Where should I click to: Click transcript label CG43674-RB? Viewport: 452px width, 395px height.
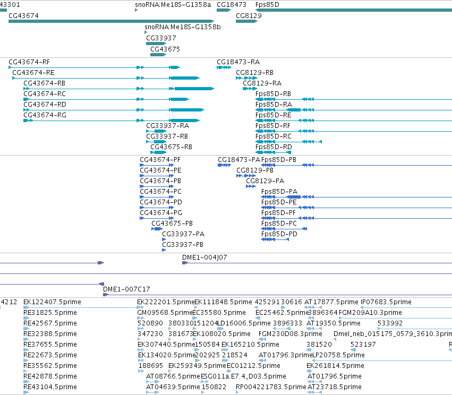pyautogui.click(x=45, y=83)
